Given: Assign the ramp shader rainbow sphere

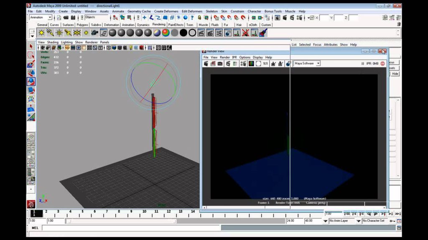Looking at the screenshot, I should 166,33.
